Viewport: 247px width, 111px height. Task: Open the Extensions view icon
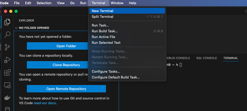7,72
